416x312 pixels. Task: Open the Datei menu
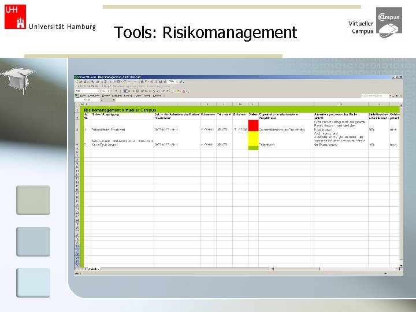click(x=83, y=96)
